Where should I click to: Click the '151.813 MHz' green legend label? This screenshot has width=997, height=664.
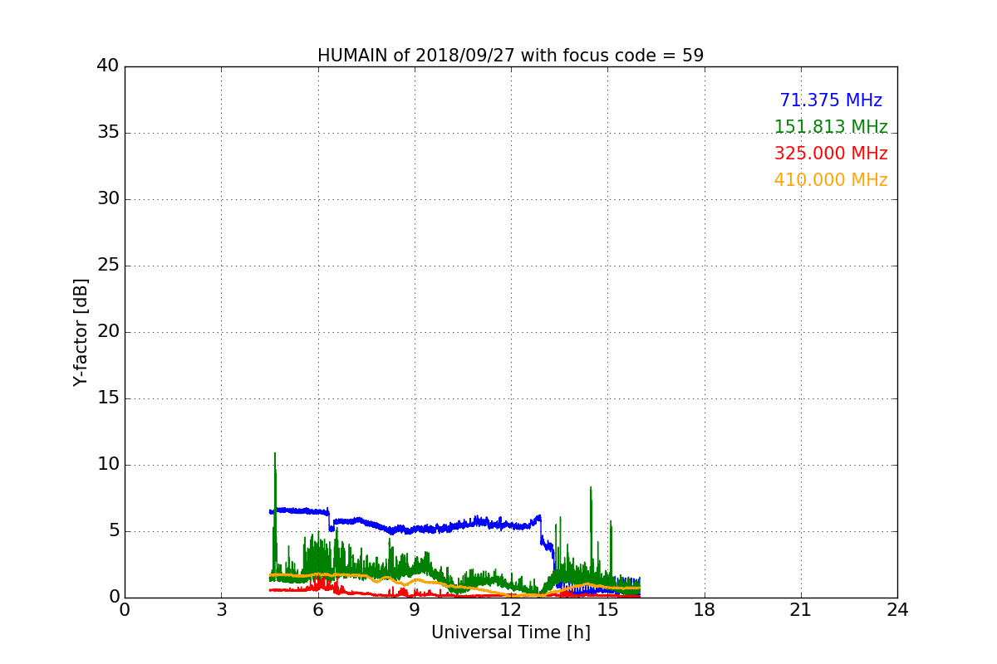pos(831,127)
